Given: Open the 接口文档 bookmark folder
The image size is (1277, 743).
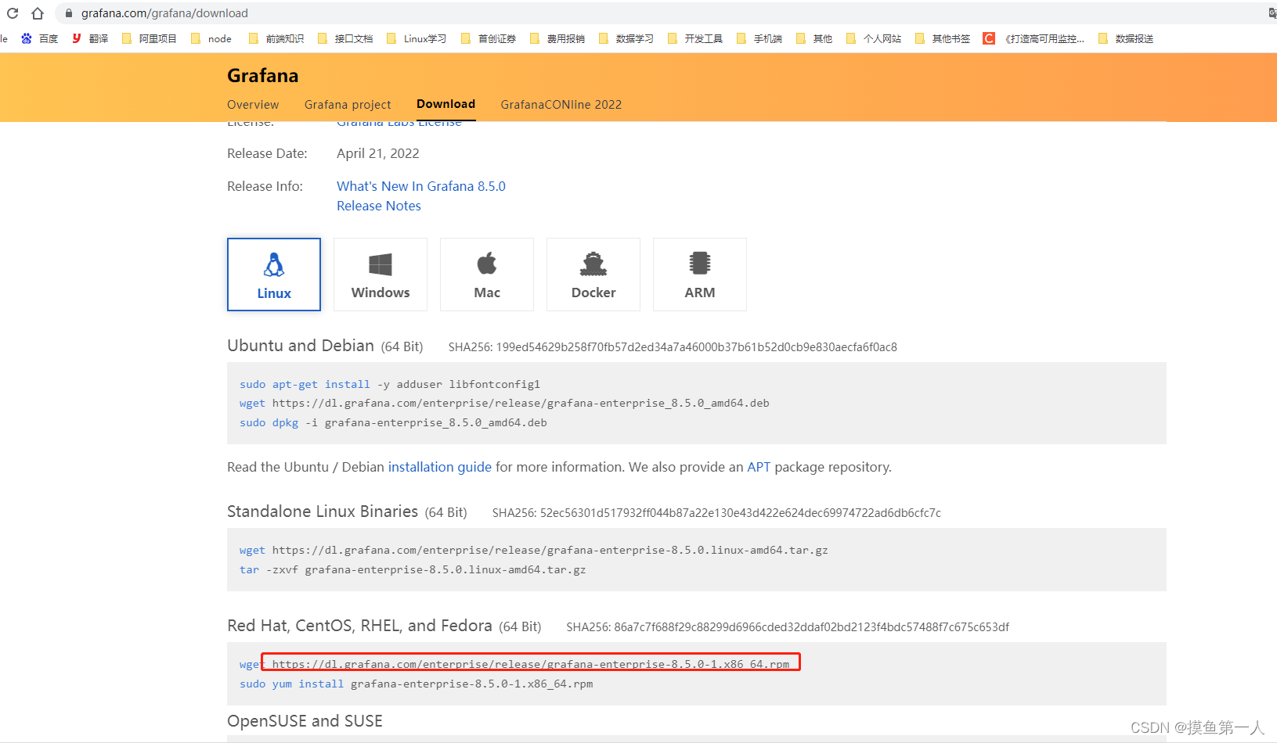Looking at the screenshot, I should point(345,38).
